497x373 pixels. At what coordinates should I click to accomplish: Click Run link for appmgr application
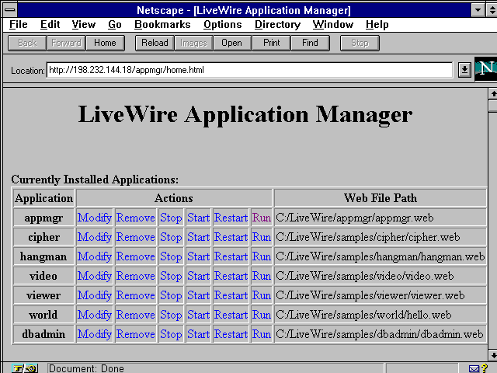pyautogui.click(x=262, y=218)
